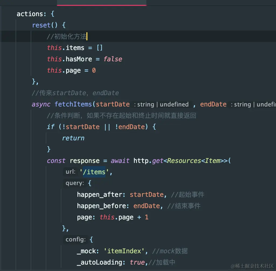276x271 pixels.
Task: Click 'get' in http.get call
Action: pos(158,161)
